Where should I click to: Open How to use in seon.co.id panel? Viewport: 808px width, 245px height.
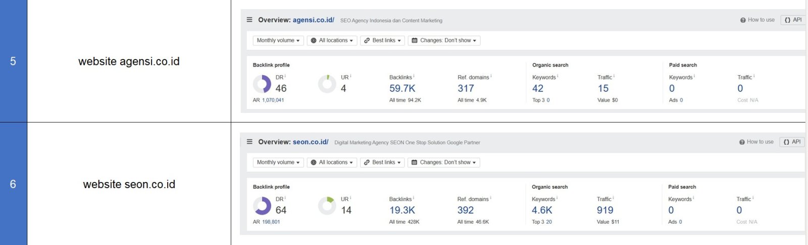click(x=756, y=142)
